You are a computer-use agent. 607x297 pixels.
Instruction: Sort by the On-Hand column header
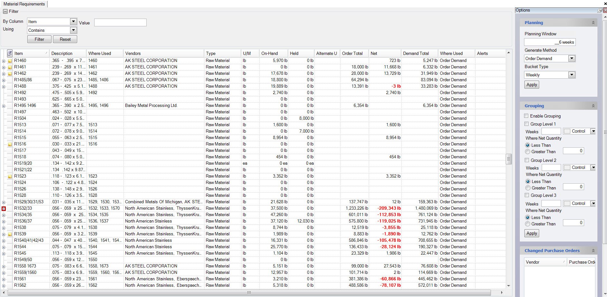coord(273,53)
